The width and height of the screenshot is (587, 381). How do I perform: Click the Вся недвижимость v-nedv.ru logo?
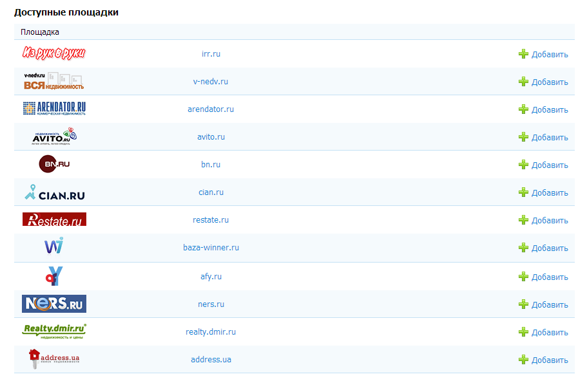(54, 81)
